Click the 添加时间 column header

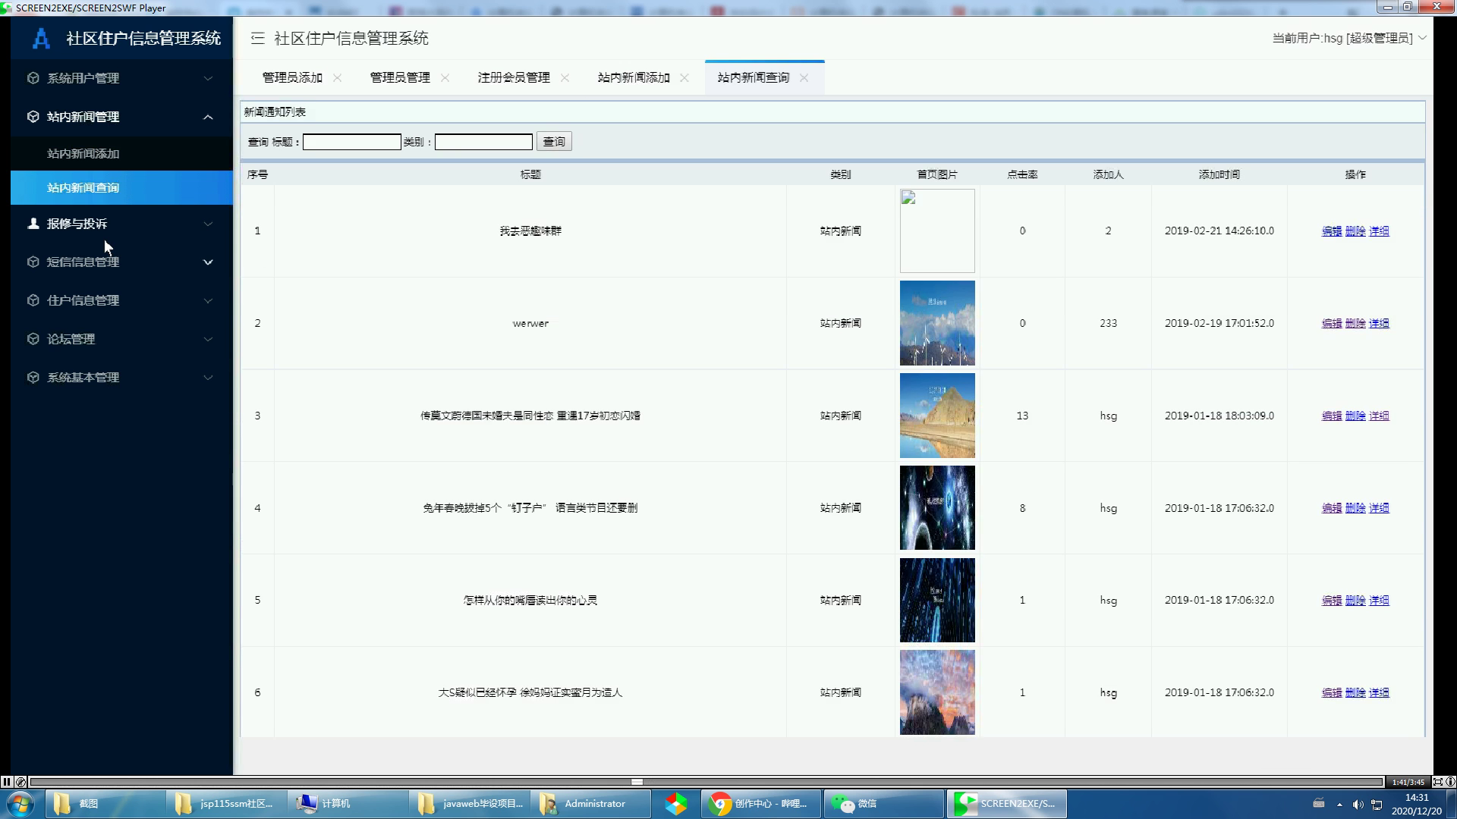click(x=1219, y=174)
